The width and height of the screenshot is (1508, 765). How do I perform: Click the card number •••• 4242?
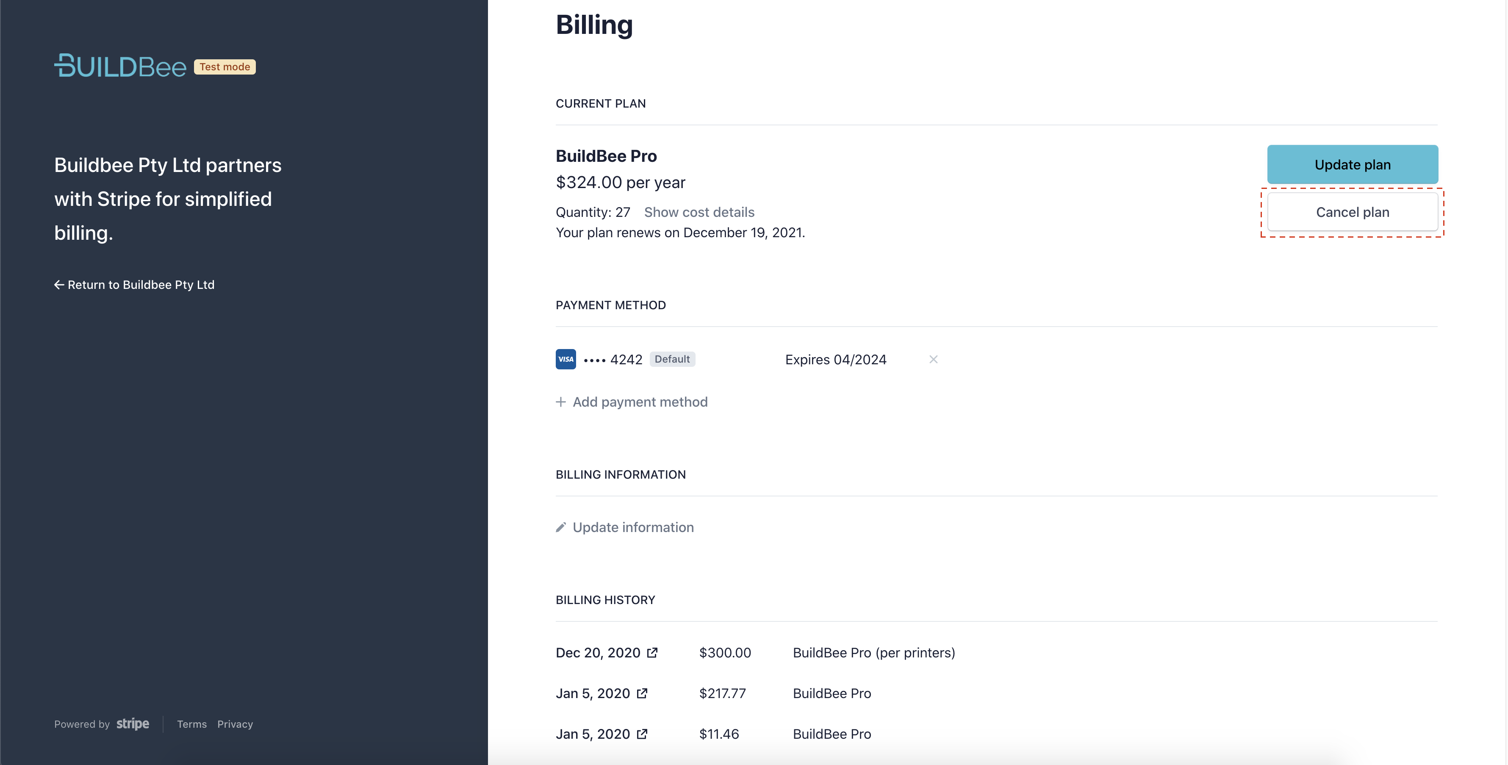pos(613,359)
